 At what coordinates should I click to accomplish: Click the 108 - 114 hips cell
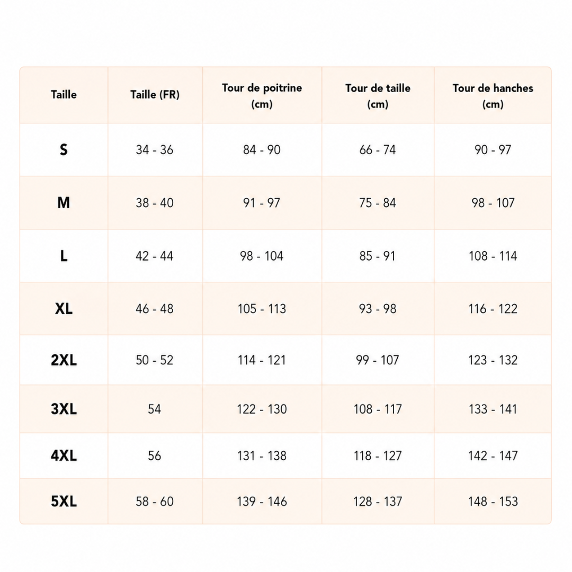pos(493,256)
